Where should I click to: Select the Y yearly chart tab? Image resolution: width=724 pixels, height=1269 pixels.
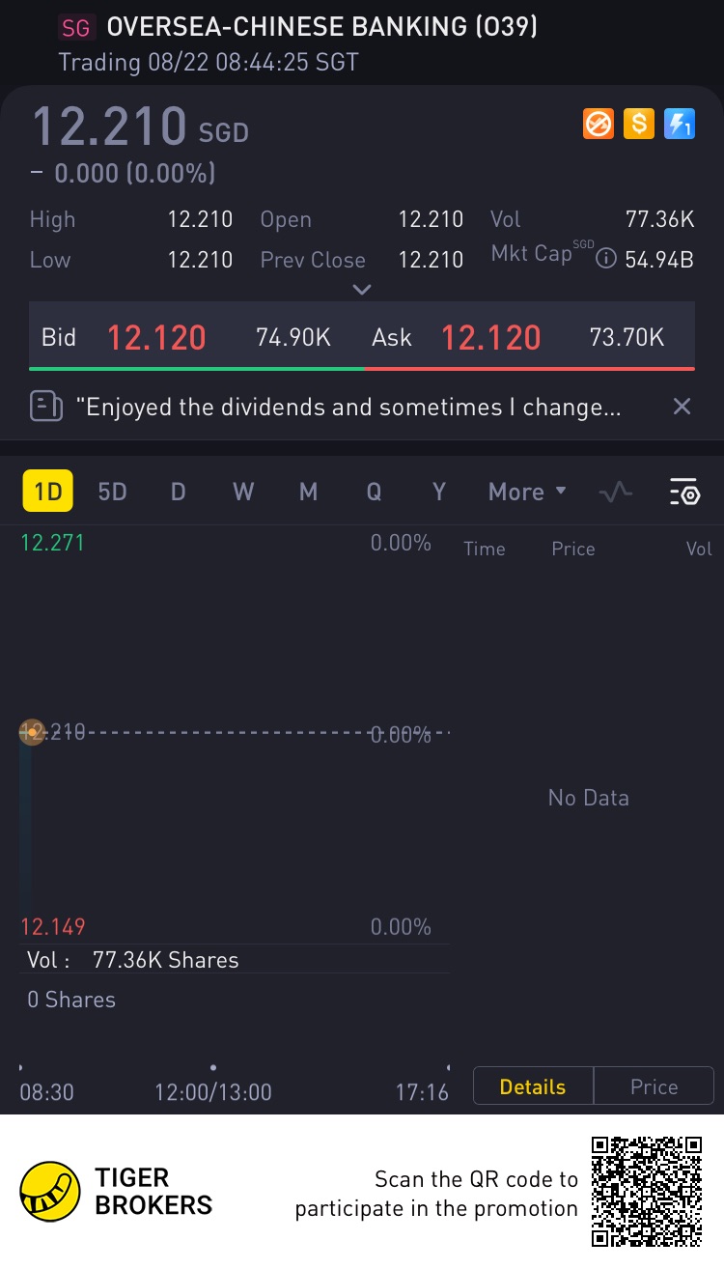(x=438, y=492)
